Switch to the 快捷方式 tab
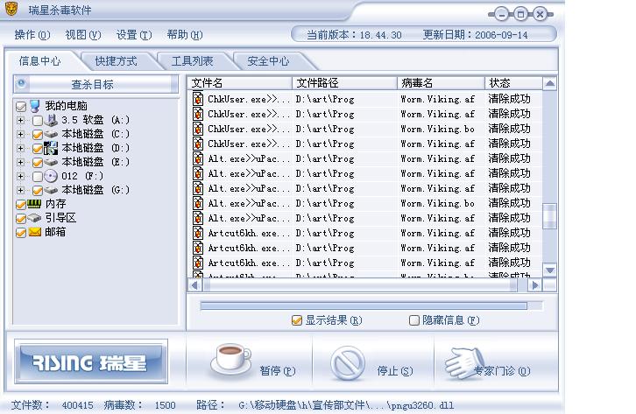Image resolution: width=636 pixels, height=414 pixels. point(116,61)
